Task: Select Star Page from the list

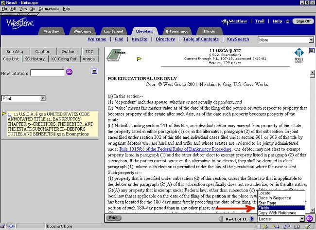Action: [281, 203]
